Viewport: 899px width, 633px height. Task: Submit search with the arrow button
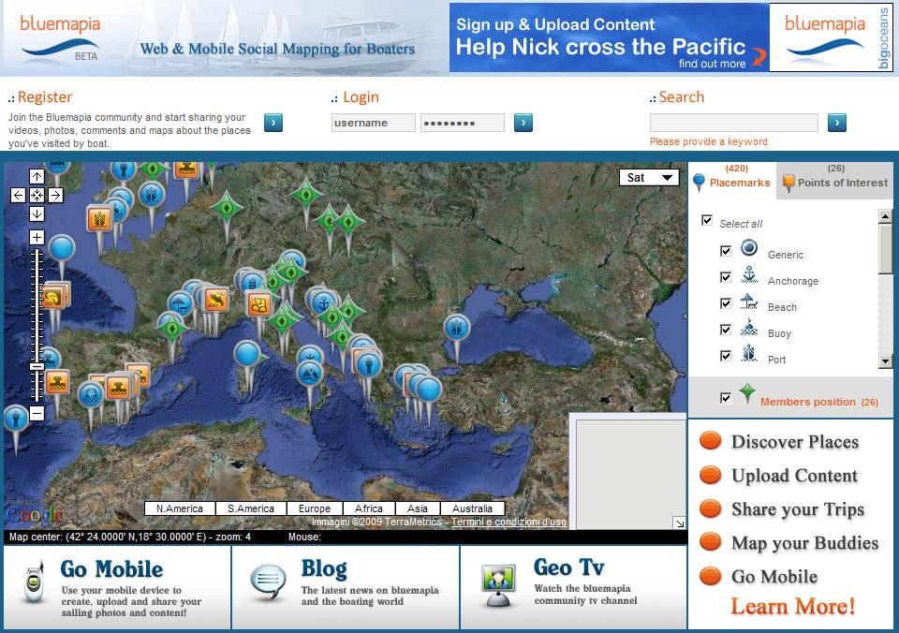(837, 122)
